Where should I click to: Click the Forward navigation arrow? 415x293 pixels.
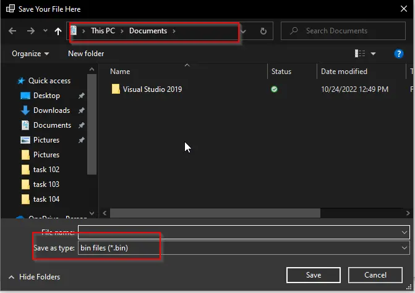point(30,31)
